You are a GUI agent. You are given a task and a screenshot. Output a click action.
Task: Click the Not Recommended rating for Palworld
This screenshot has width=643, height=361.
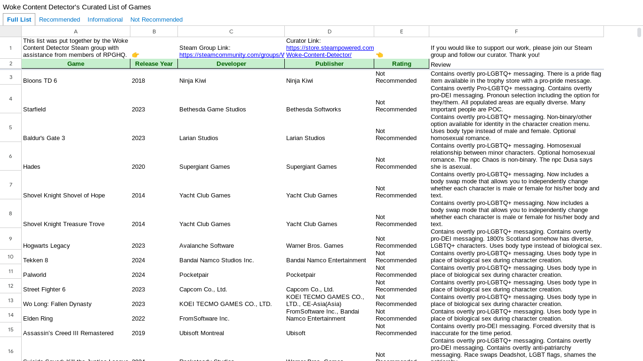point(402,271)
